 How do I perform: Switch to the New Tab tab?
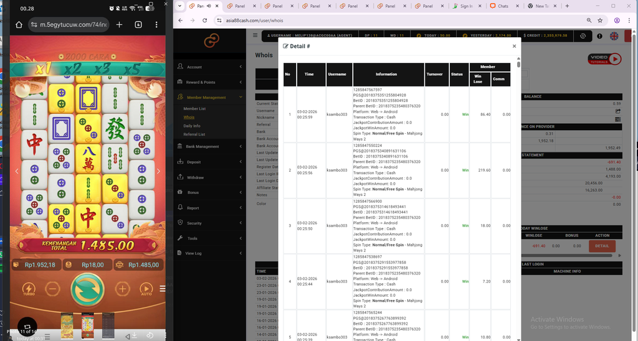(542, 6)
